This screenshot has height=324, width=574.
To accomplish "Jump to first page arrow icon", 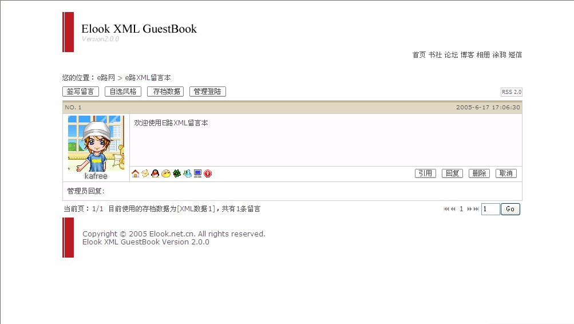I will click(x=446, y=209).
